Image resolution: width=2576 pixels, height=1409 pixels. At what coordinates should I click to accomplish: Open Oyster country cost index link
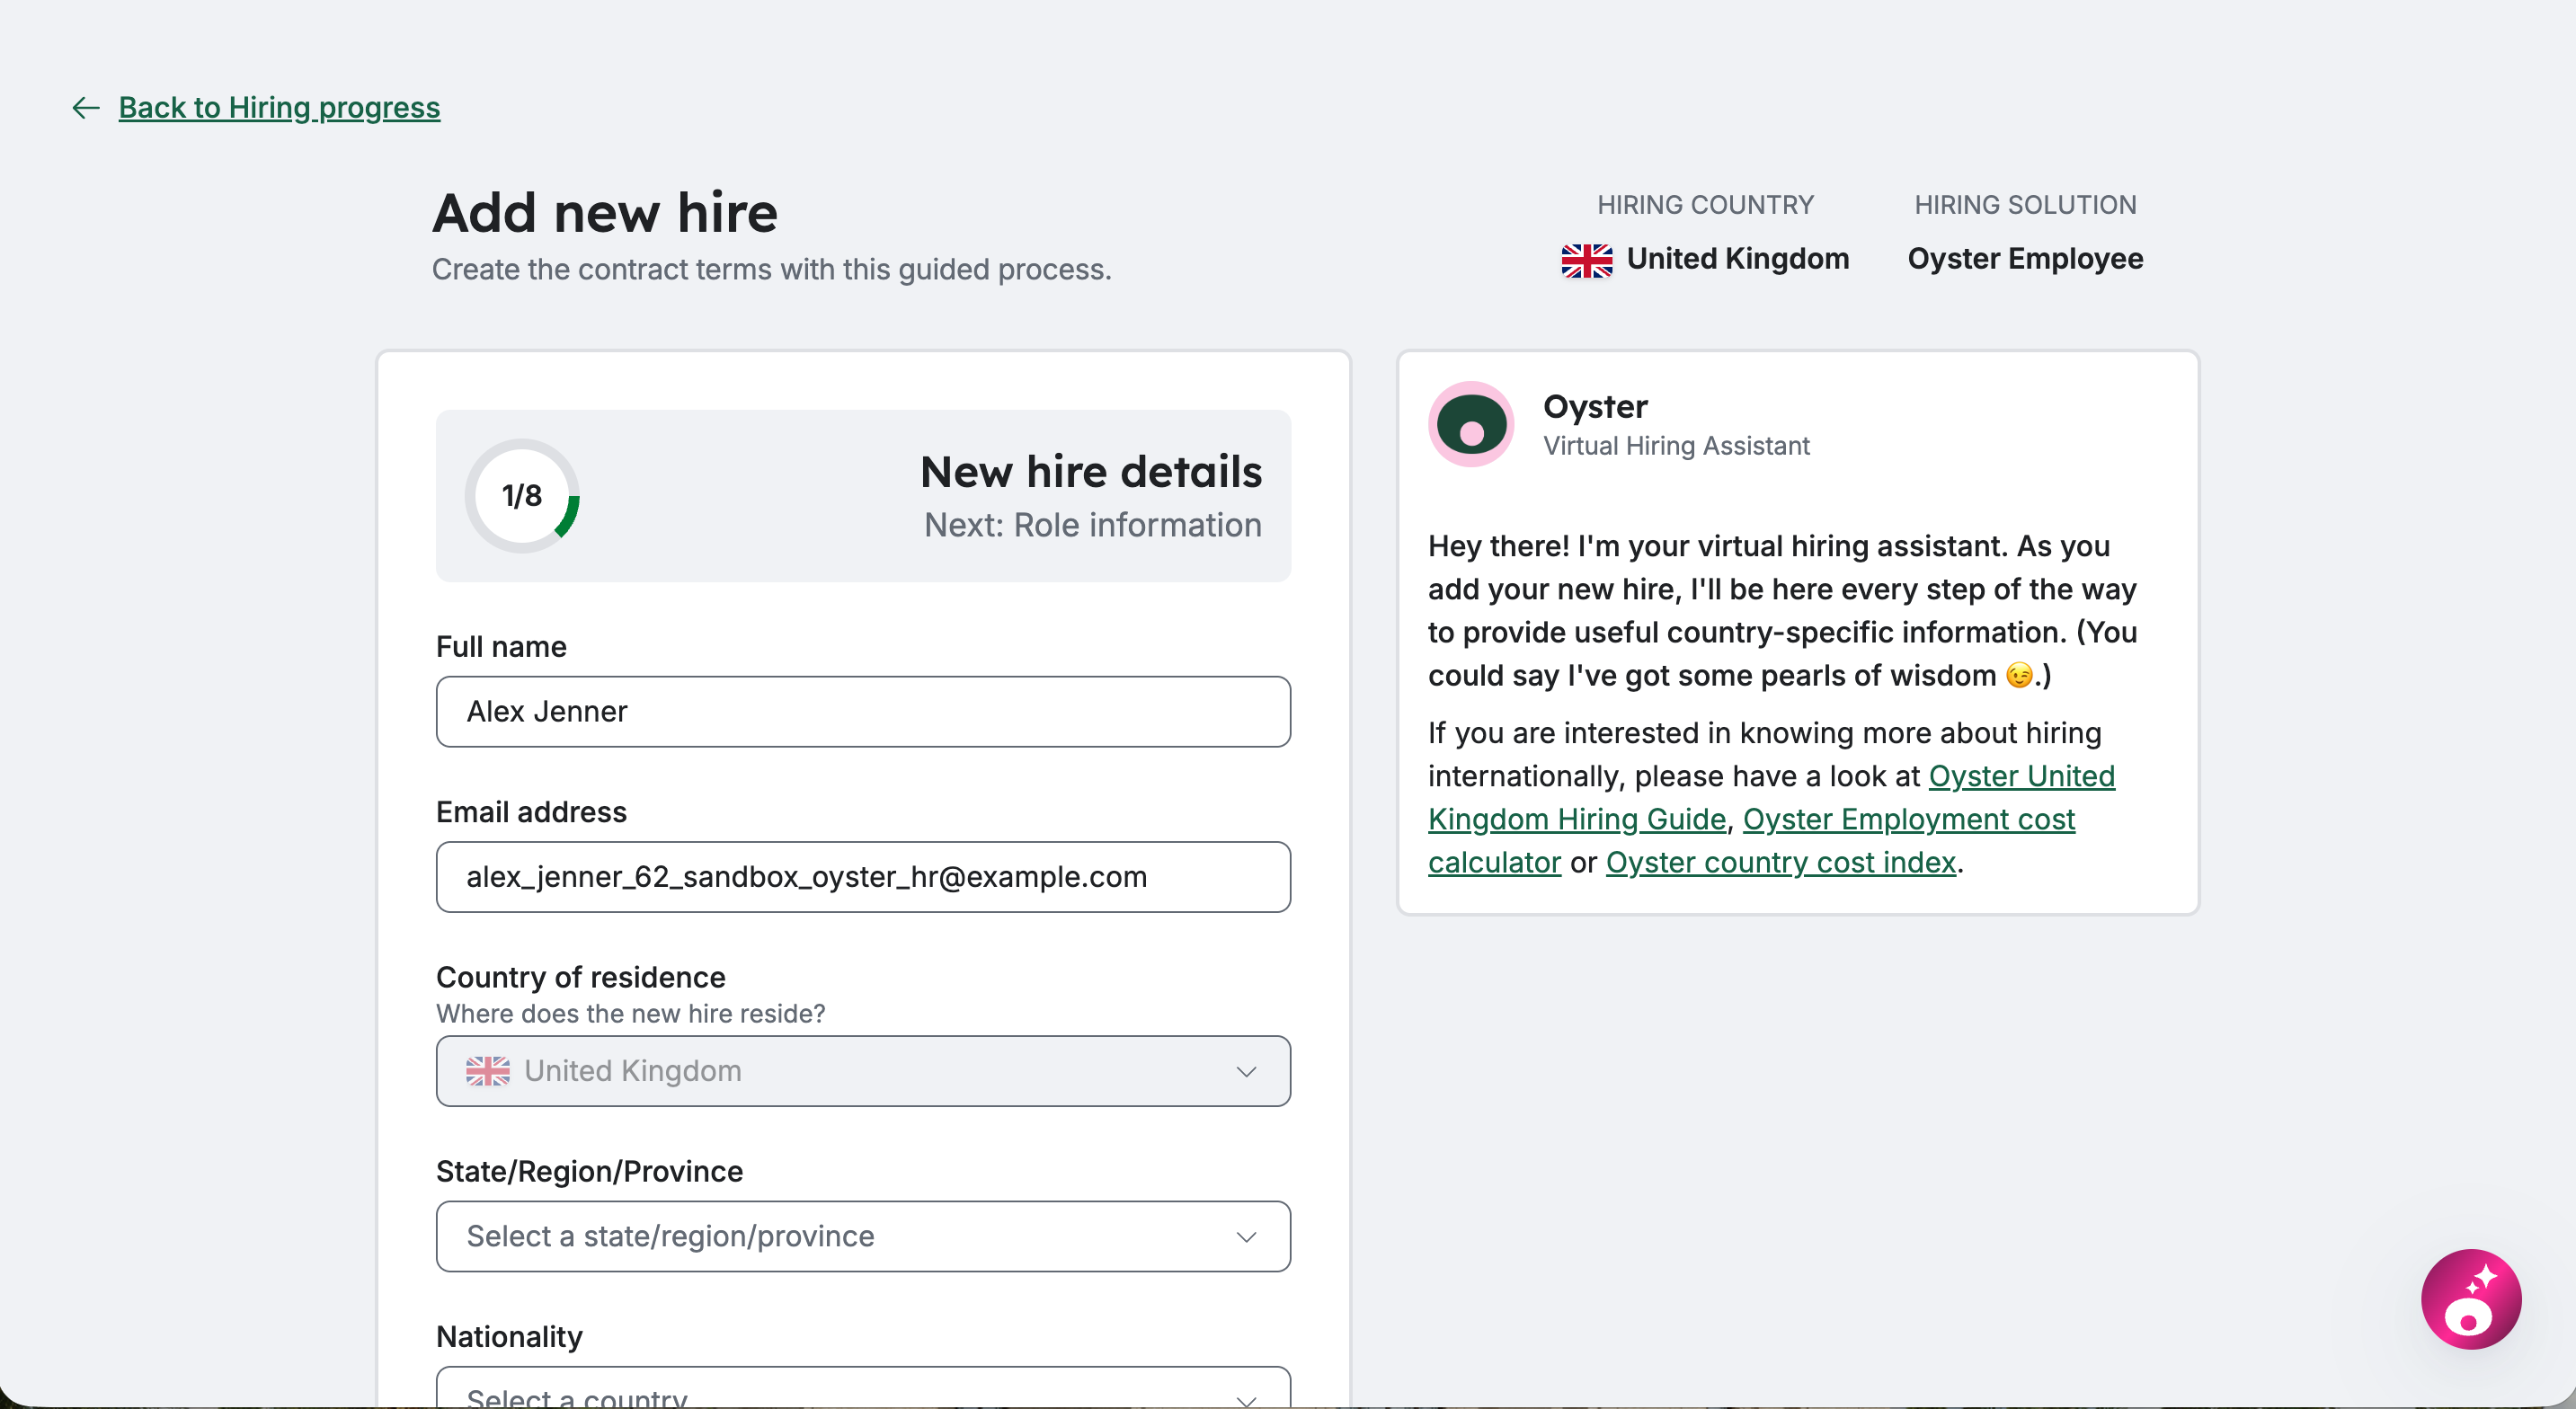(1780, 862)
